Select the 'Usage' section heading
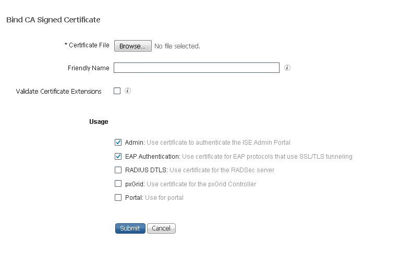The height and width of the screenshot is (255, 412). tap(99, 122)
